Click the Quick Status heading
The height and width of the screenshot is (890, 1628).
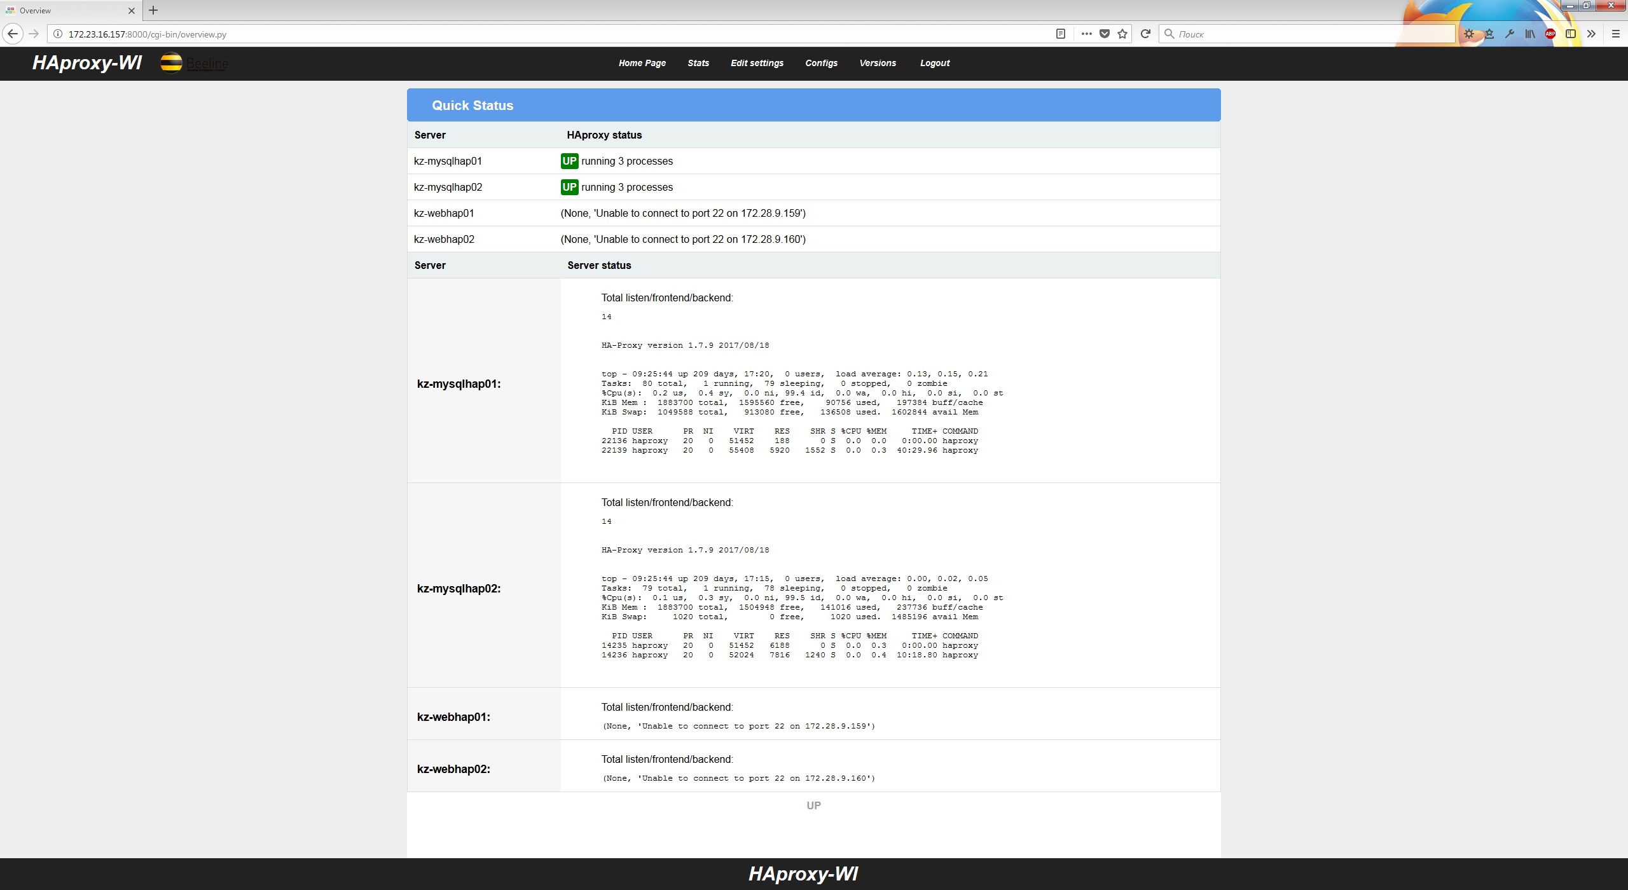pos(473,106)
